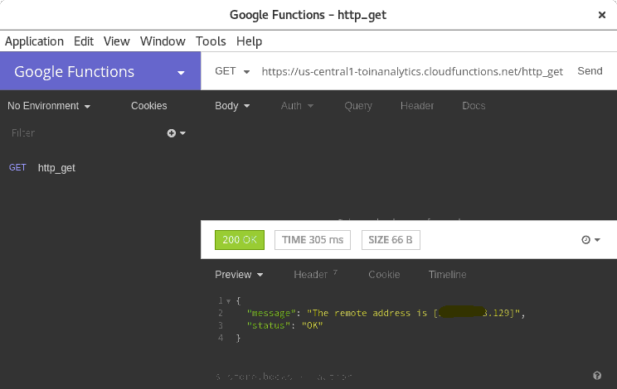617x389 pixels.
Task: Switch to the Docs tab
Action: click(474, 106)
